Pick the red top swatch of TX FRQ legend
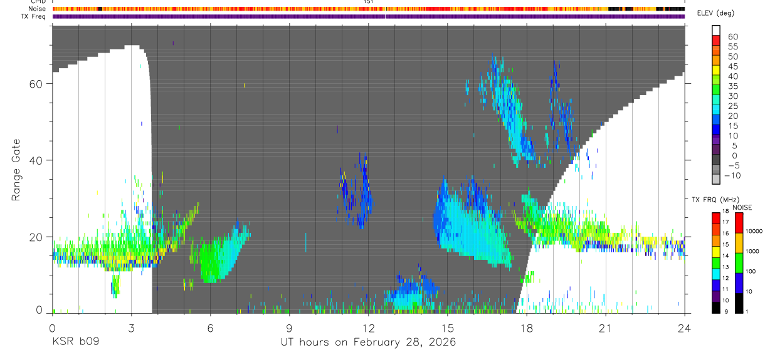 tap(717, 218)
